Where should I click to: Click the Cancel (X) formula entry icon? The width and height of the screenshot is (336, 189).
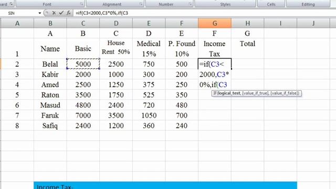coord(54,13)
